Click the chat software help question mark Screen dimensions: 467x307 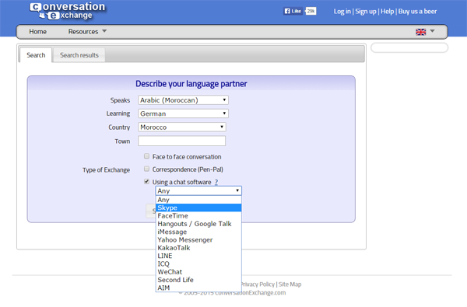(x=216, y=182)
